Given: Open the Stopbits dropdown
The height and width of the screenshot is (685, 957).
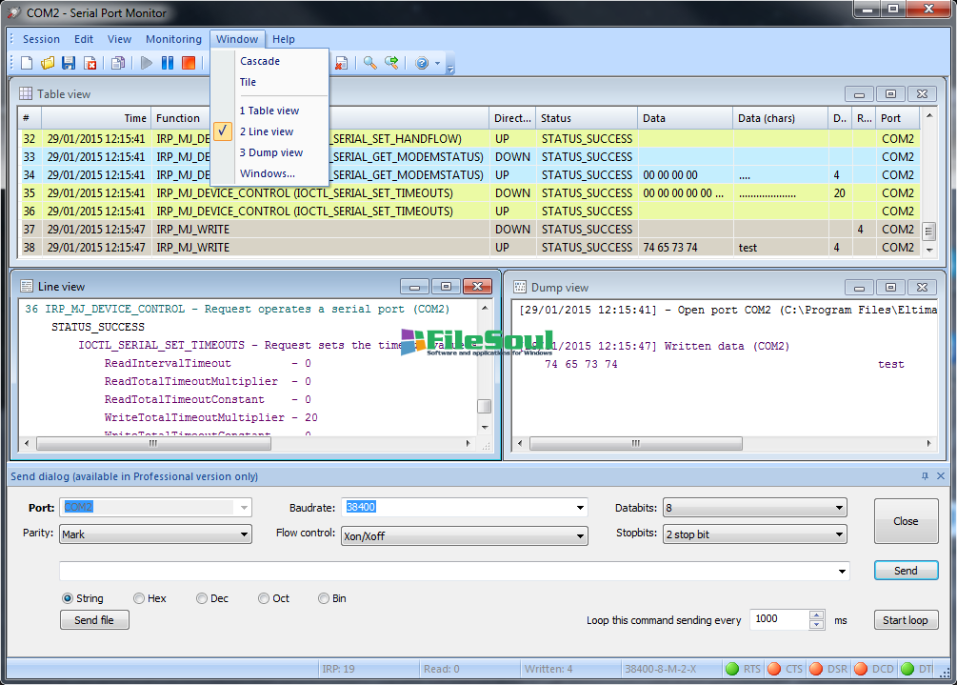Looking at the screenshot, I should pyautogui.click(x=839, y=534).
